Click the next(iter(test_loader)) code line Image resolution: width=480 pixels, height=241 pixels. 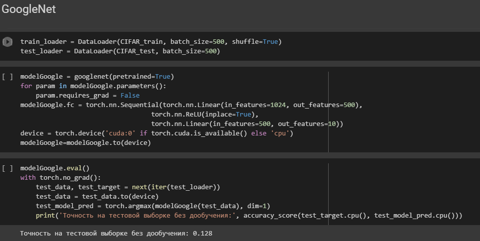(x=128, y=187)
